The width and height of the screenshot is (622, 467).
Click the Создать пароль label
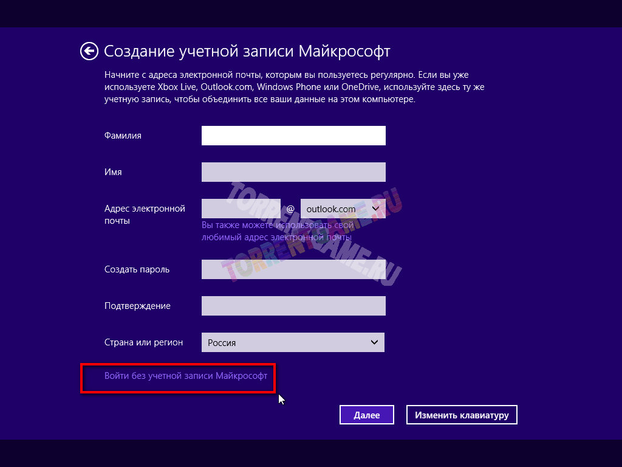click(137, 269)
